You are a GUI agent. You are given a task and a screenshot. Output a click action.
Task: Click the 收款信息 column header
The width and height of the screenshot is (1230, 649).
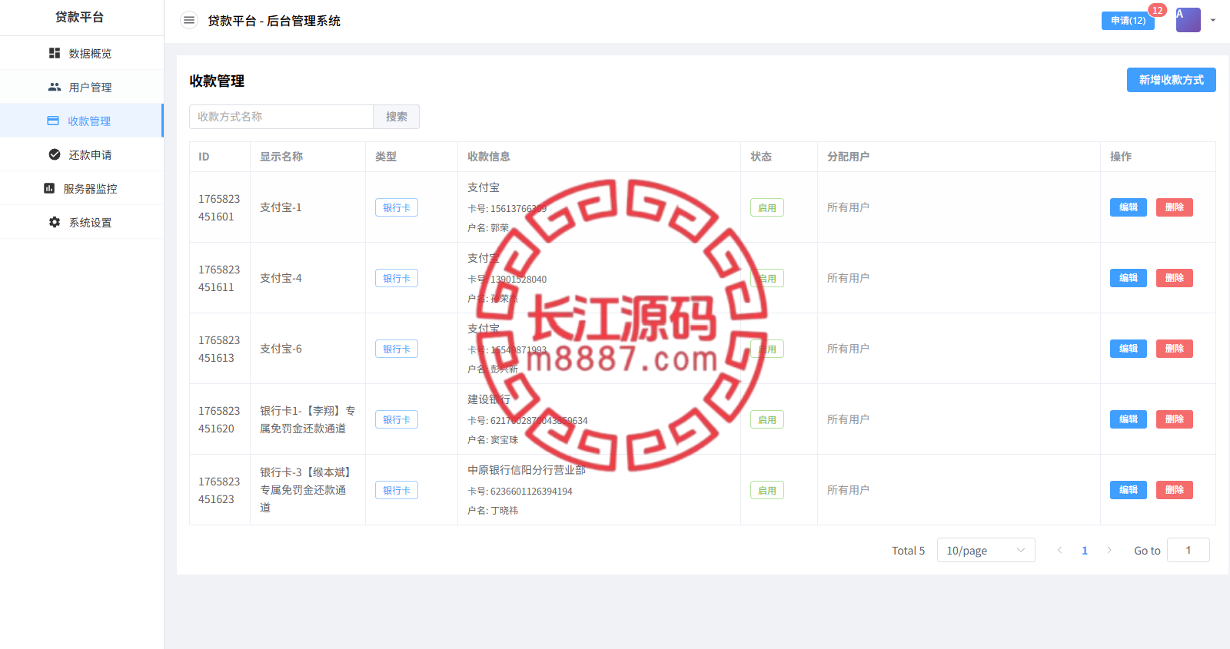[x=489, y=157]
